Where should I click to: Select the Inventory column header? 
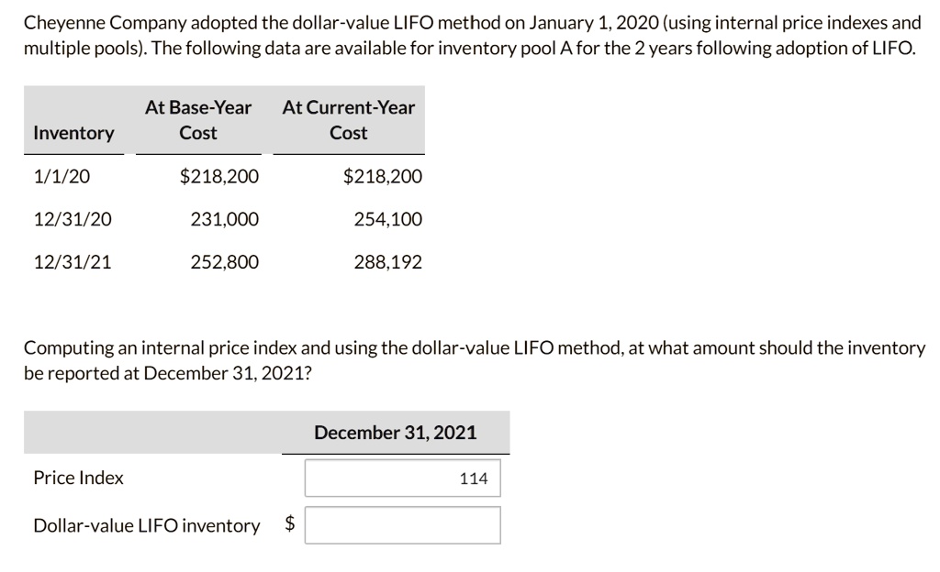coord(73,132)
